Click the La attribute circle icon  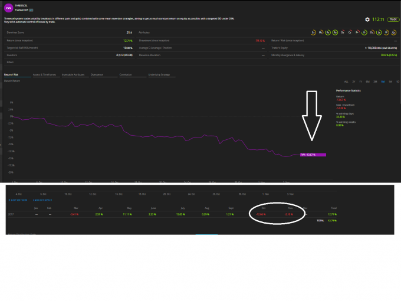(379, 32)
